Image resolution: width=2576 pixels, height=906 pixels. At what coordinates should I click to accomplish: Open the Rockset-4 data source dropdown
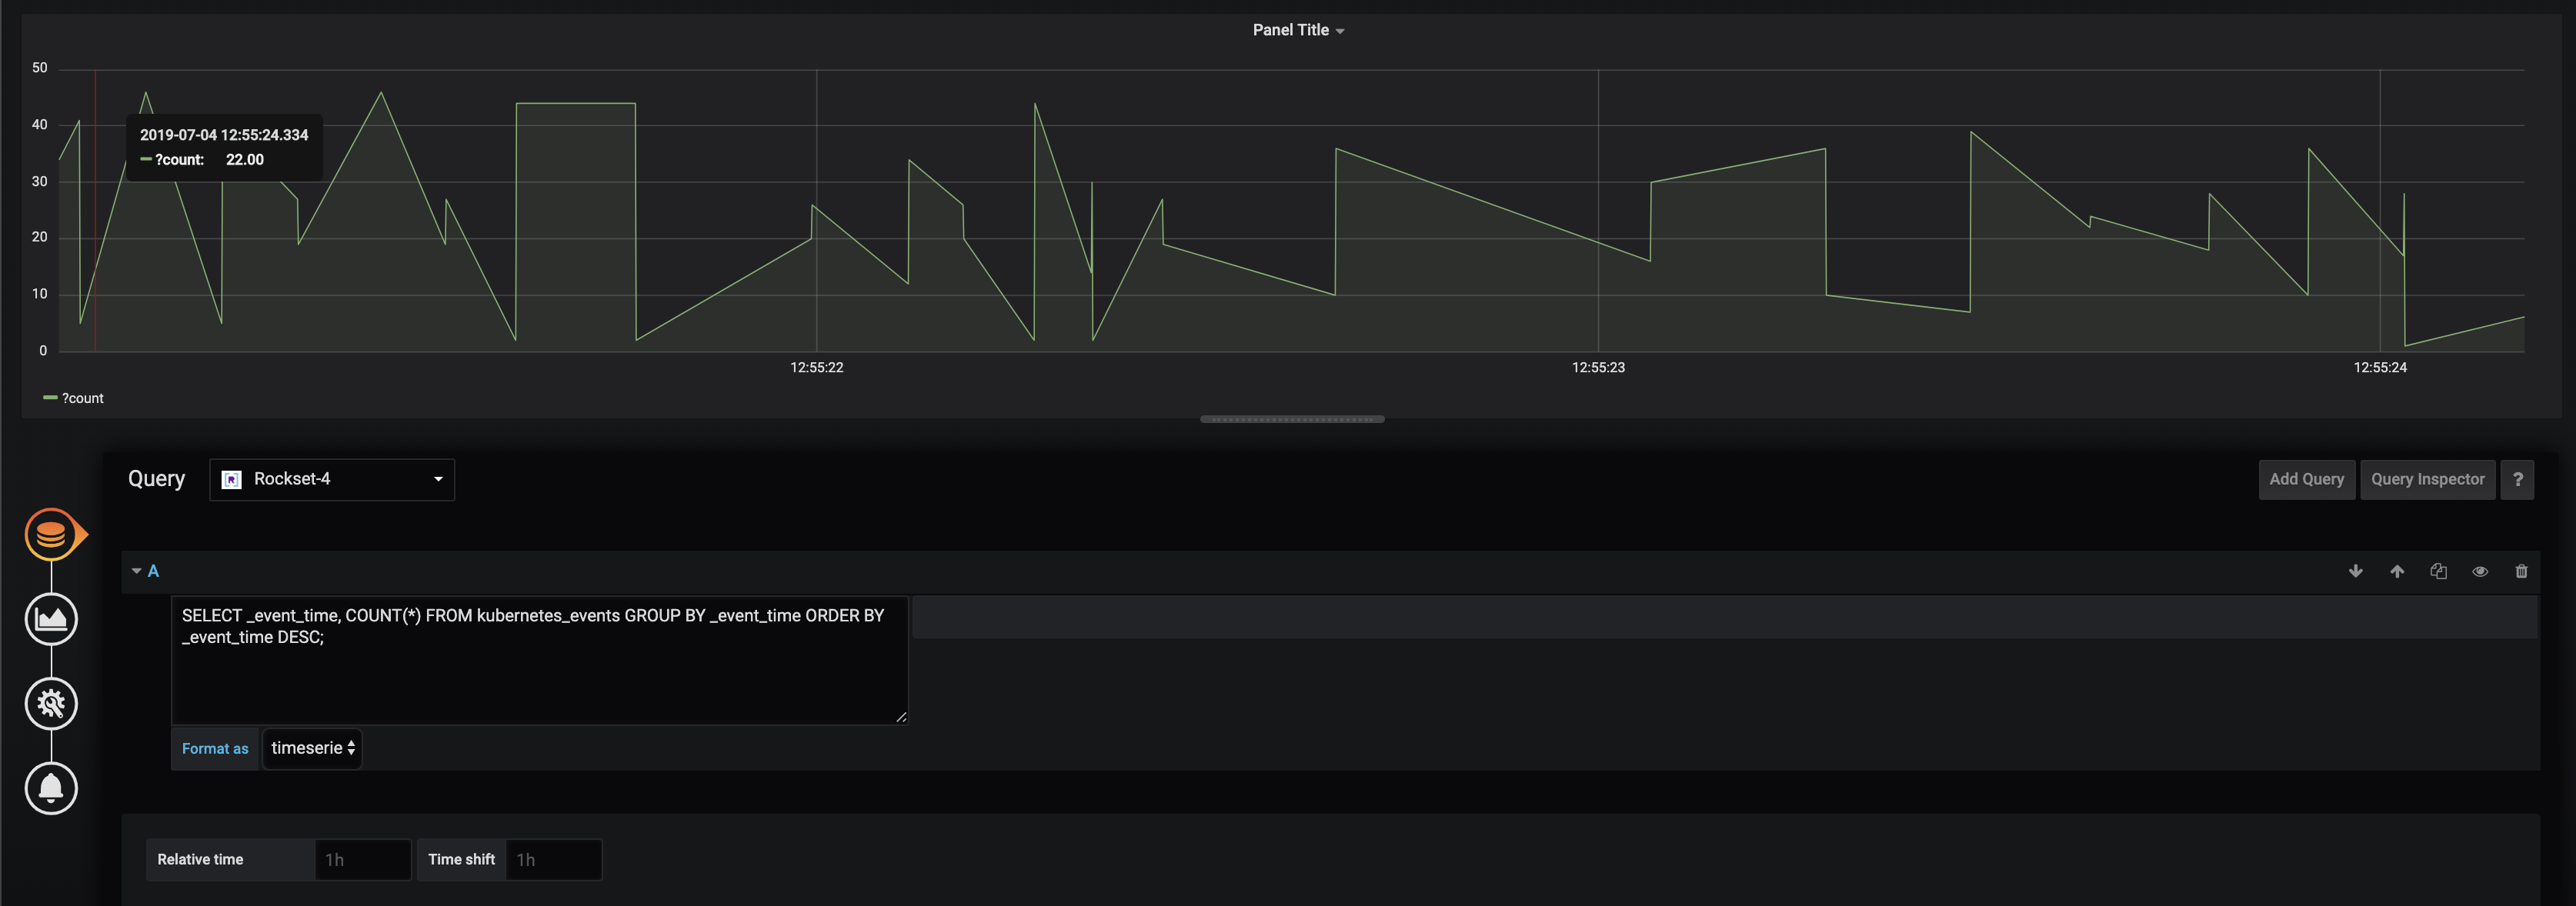(332, 479)
